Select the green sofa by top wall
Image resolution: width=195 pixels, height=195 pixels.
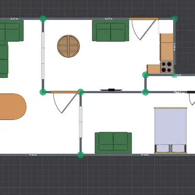click(110, 31)
